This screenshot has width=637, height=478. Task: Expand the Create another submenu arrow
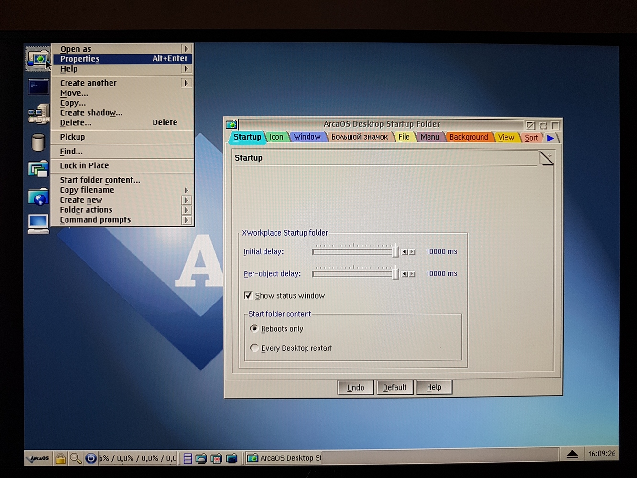pos(187,83)
